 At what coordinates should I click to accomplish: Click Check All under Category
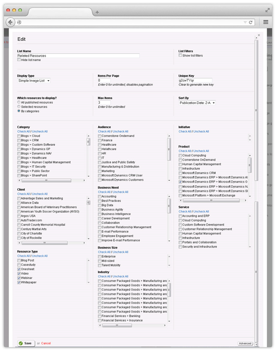(x=23, y=131)
